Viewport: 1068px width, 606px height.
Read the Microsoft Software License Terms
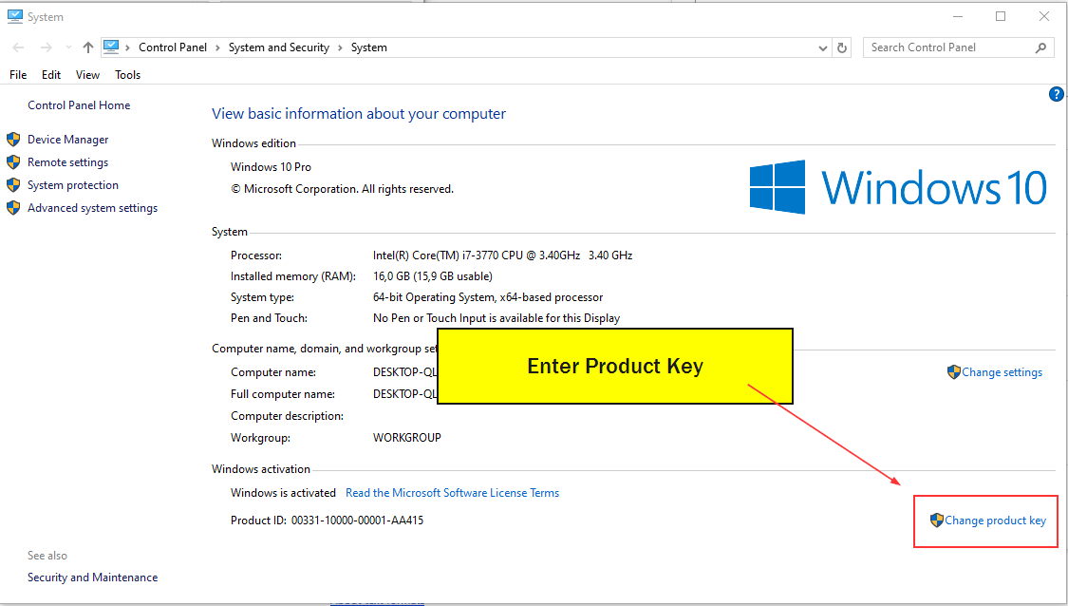pos(452,493)
